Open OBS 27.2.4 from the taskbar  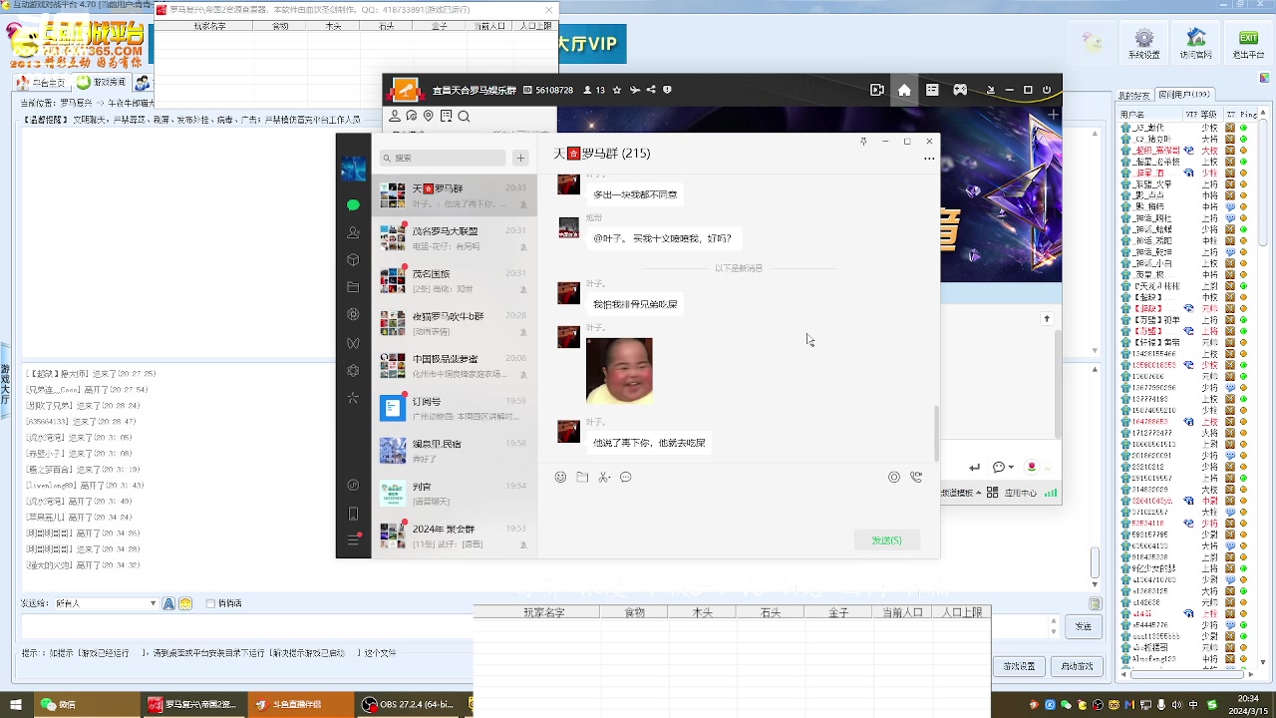407,704
